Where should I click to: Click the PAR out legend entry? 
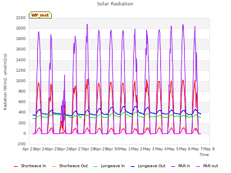(x=207, y=166)
